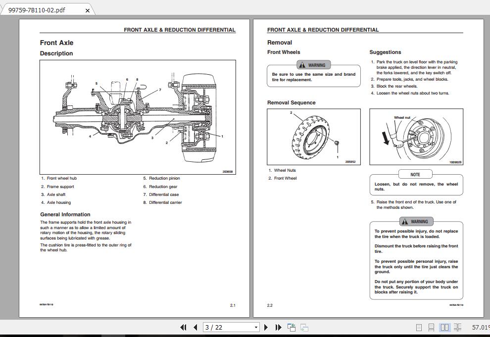
Task: Click the front axle diagram illustration
Action: point(137,117)
